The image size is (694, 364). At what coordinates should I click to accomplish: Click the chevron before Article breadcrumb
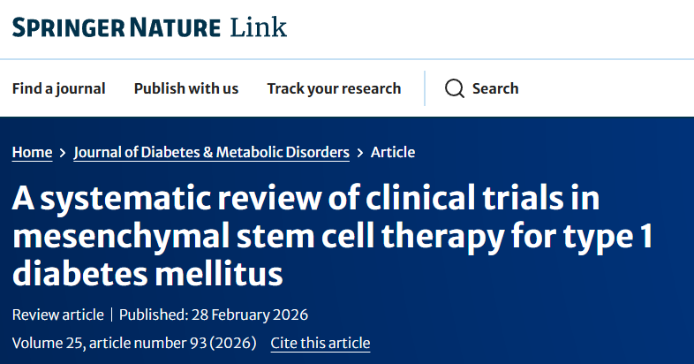[x=360, y=153]
